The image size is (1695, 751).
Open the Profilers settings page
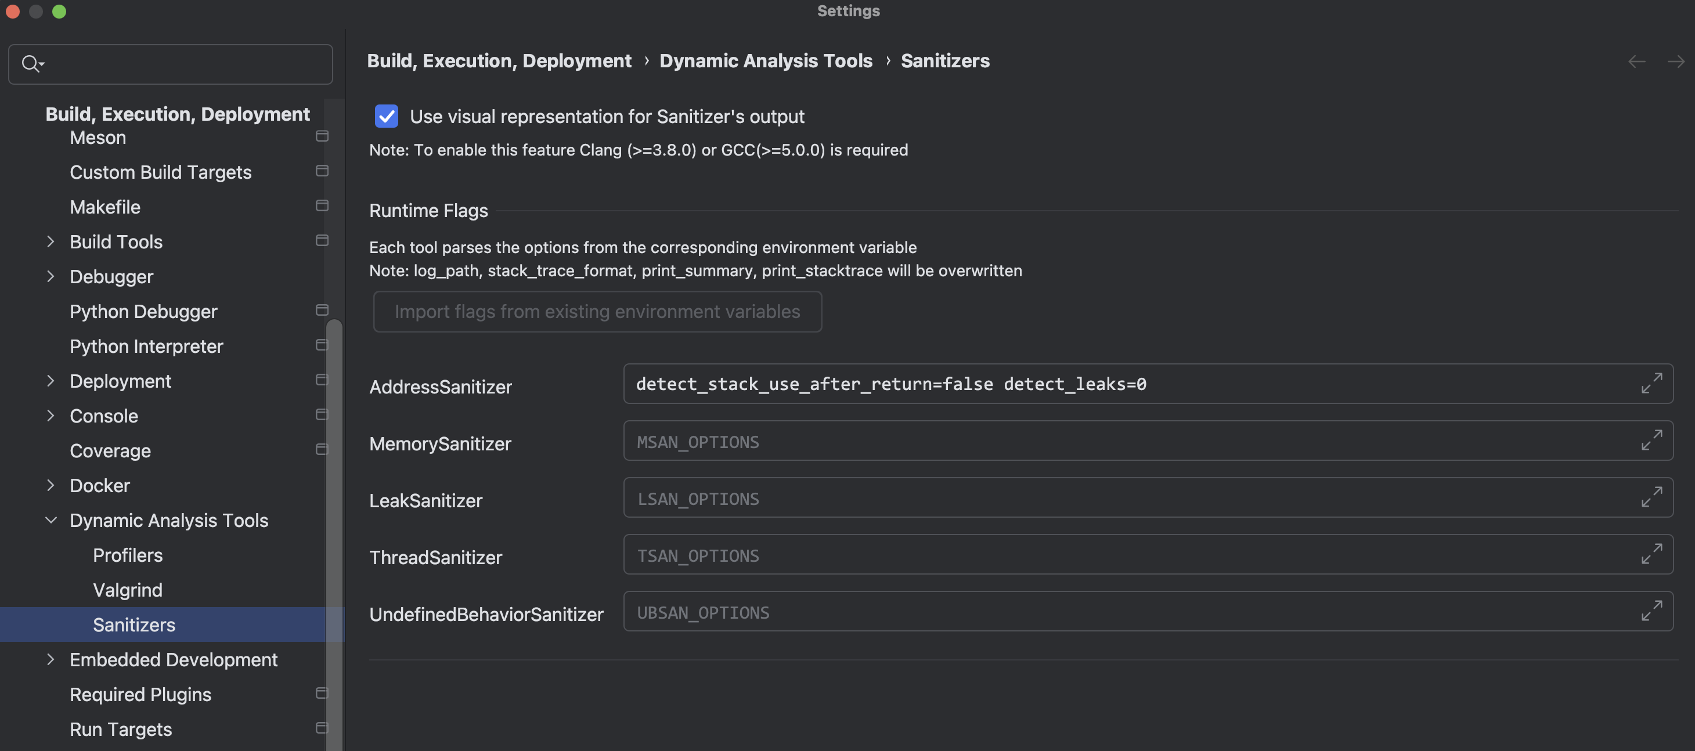pos(128,555)
